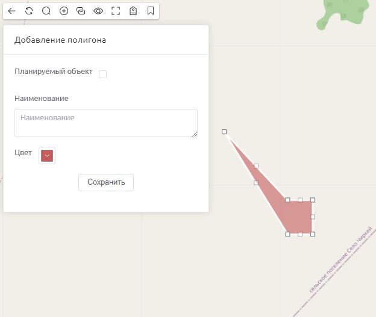Click the fullscreen frame icon
The height and width of the screenshot is (317, 376).
116,11
